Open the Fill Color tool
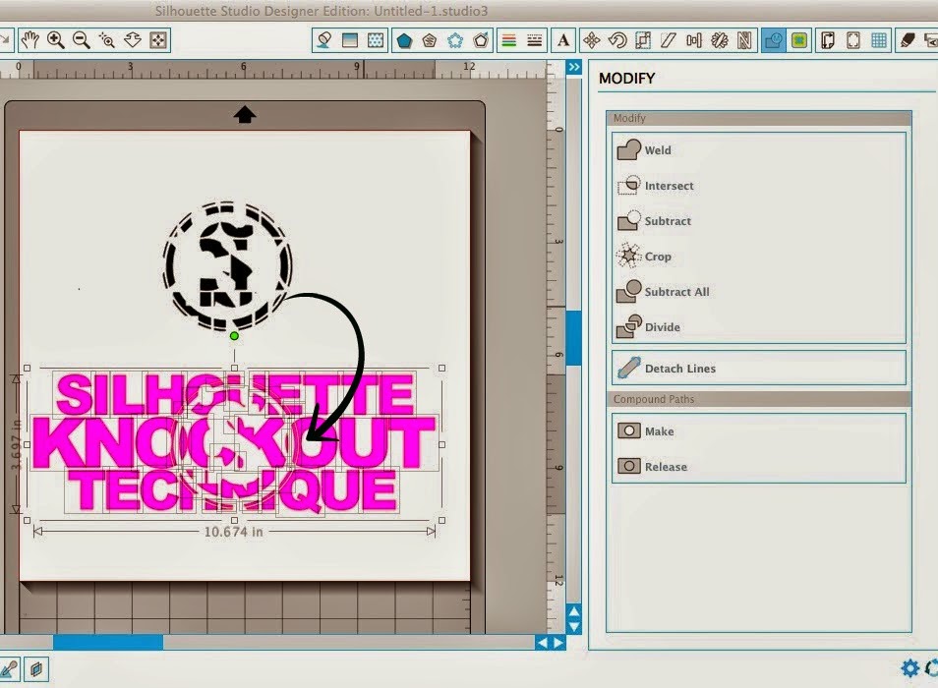The image size is (938, 688). coord(322,40)
